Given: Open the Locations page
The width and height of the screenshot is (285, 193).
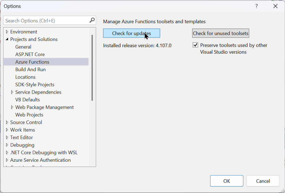Looking at the screenshot, I should [26, 77].
